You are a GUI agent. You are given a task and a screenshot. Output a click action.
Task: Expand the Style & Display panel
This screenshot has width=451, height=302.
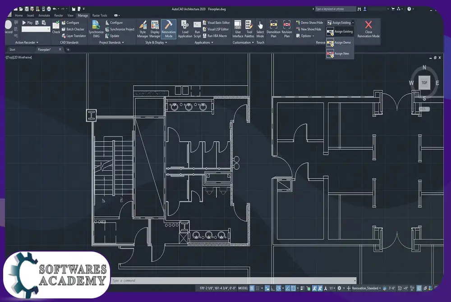(156, 42)
